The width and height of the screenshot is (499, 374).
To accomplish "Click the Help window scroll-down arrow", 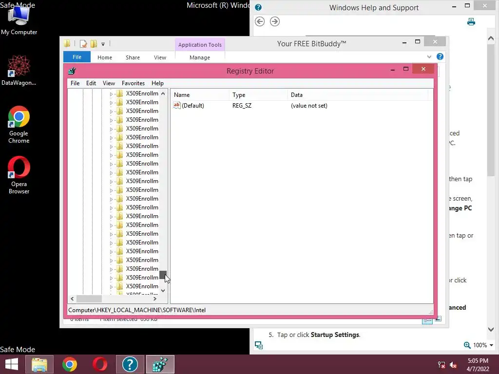I will pos(491,330).
